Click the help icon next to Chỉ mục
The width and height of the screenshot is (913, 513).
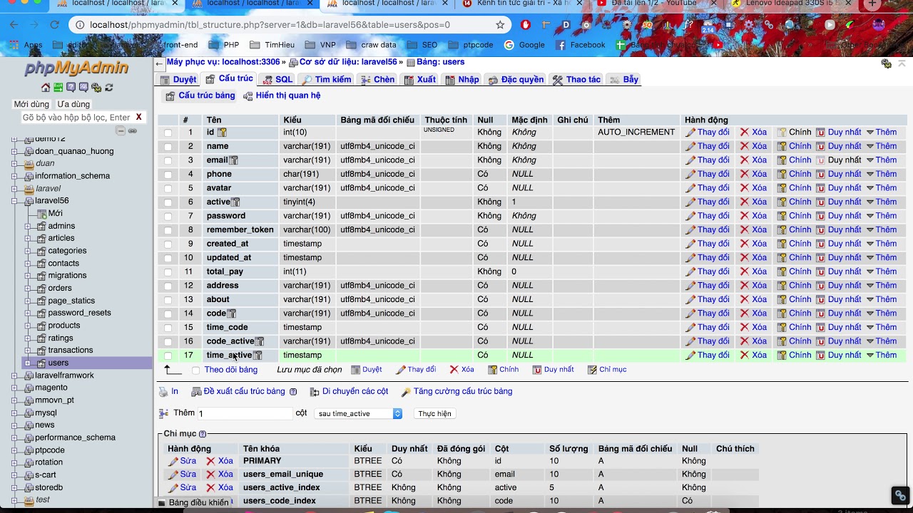coord(203,434)
